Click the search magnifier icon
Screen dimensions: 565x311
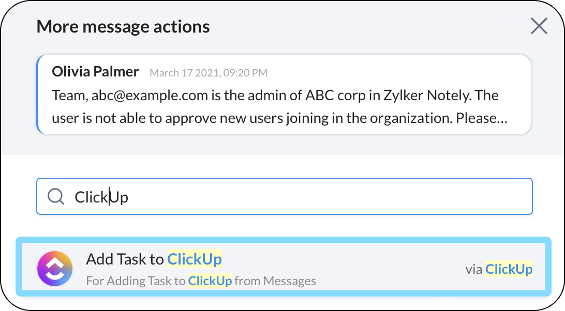pos(55,196)
